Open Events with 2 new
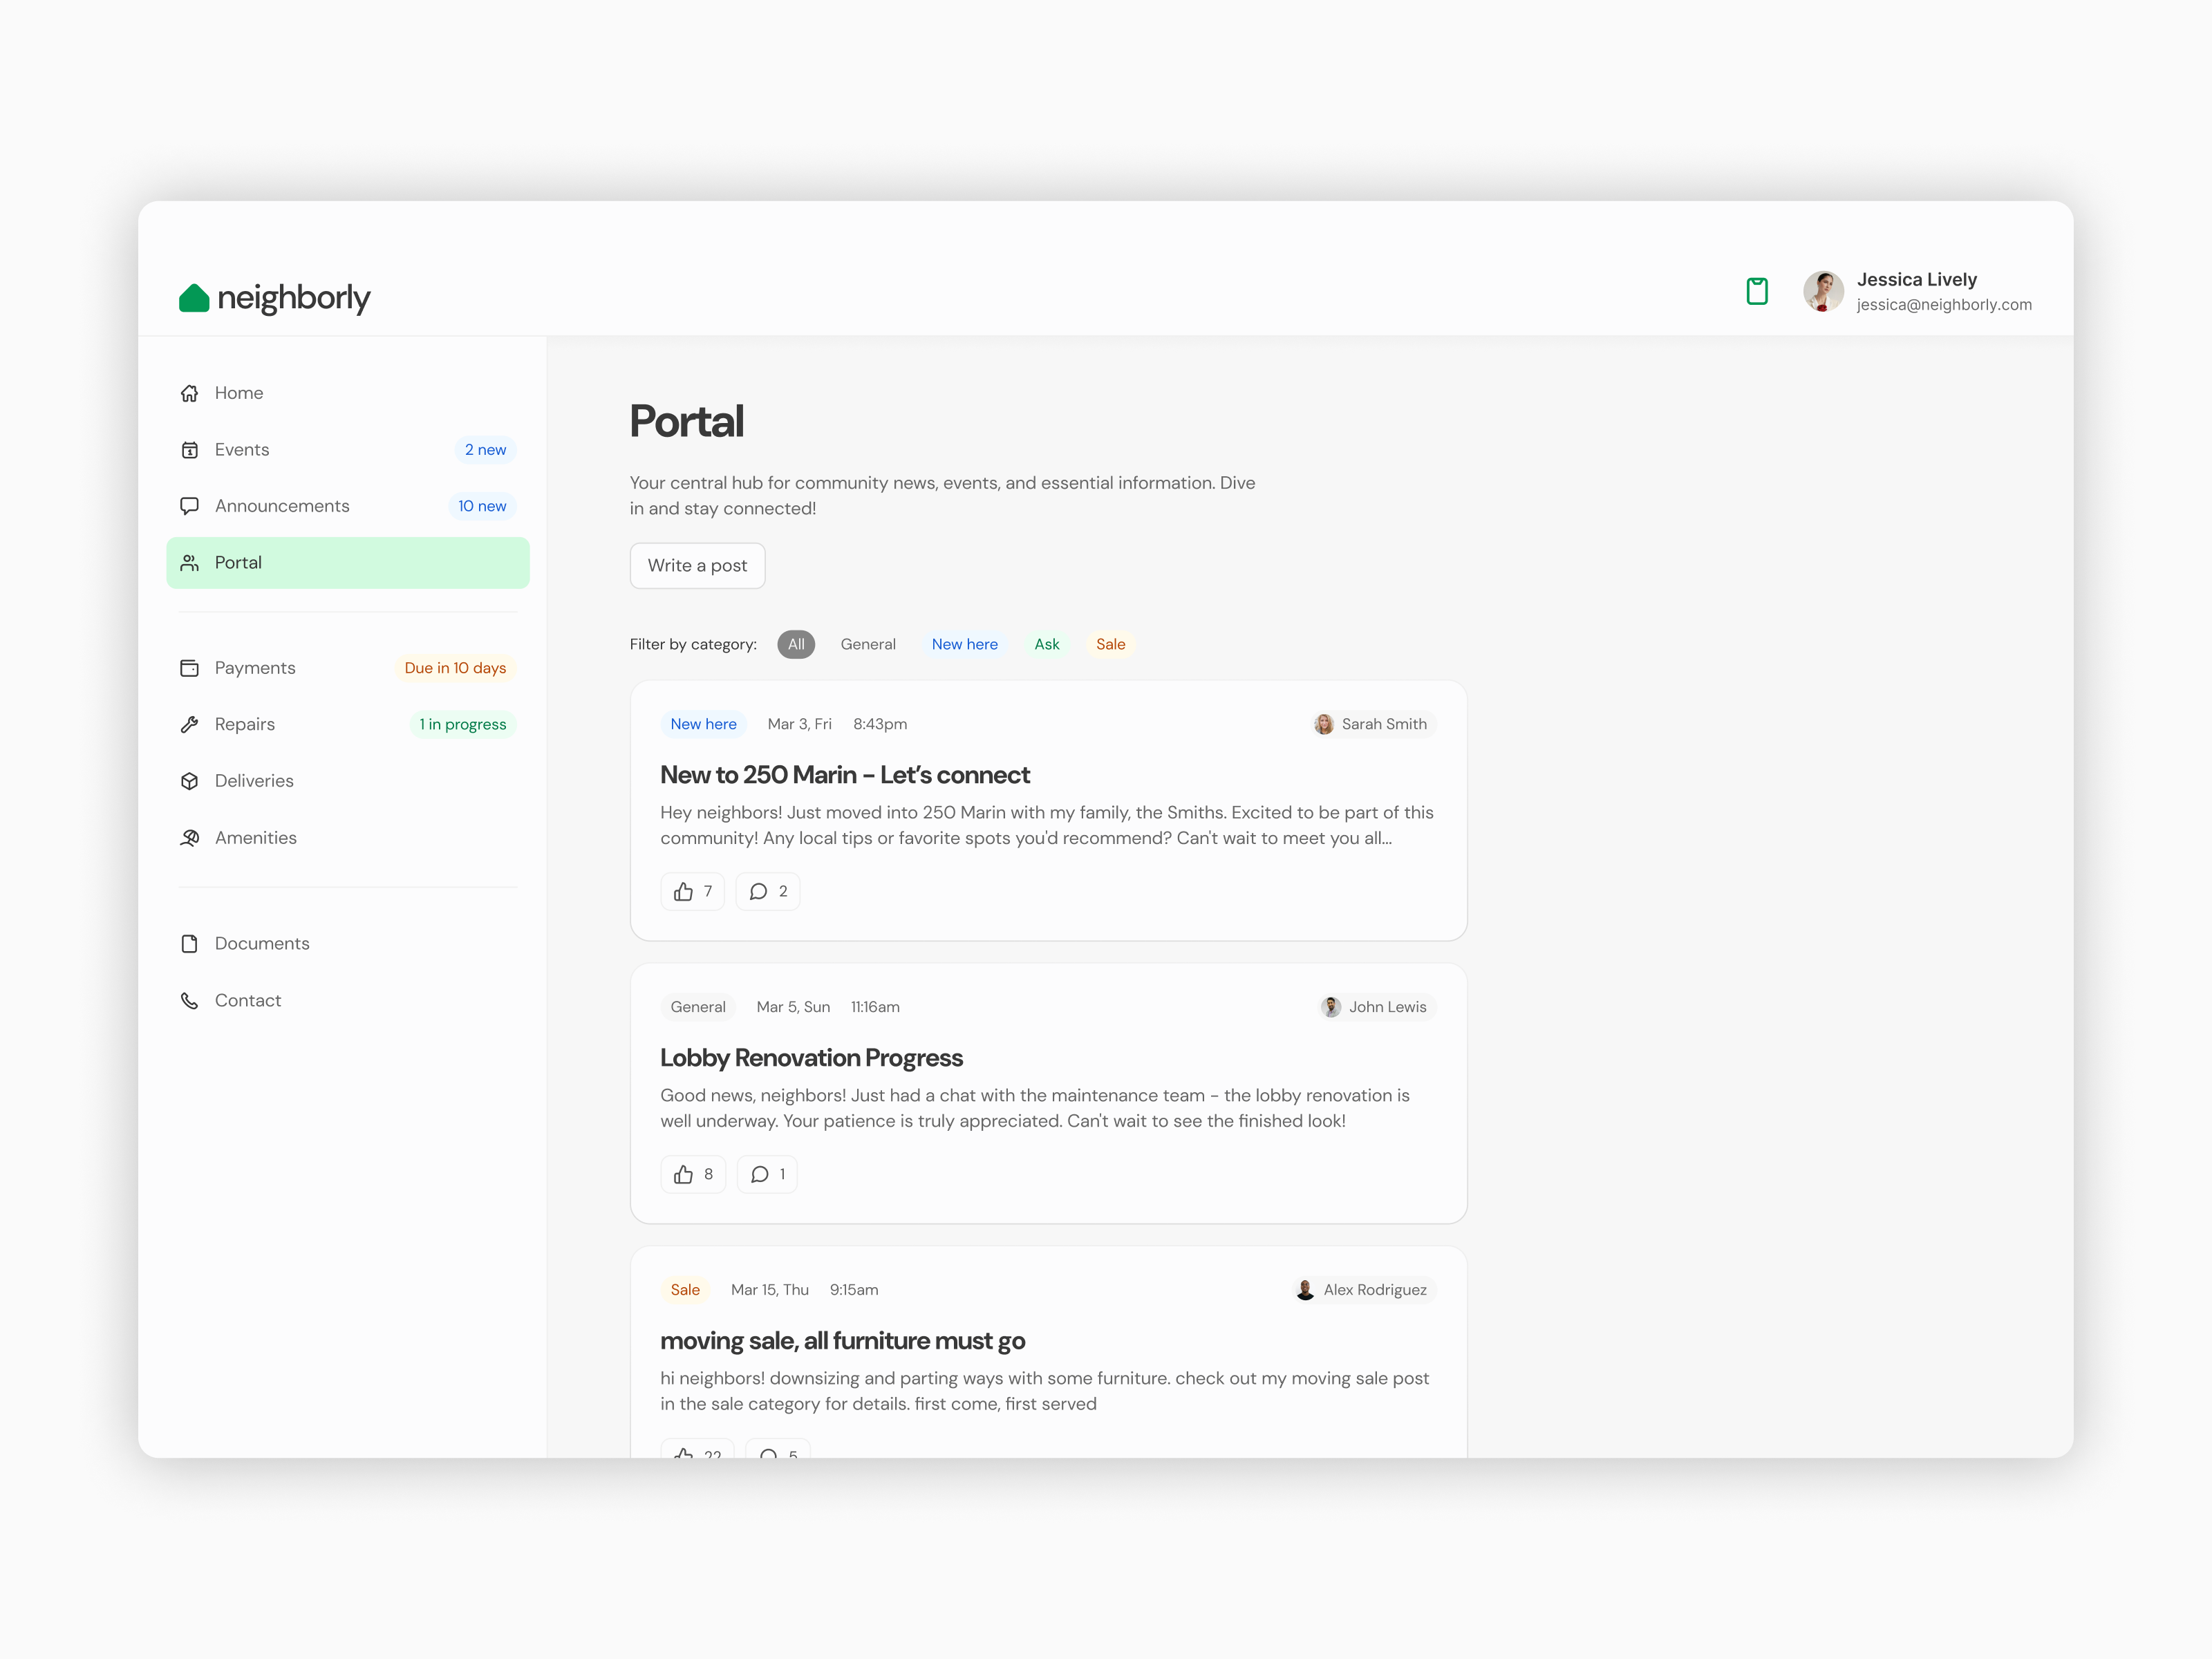The image size is (2212, 1659). [242, 450]
